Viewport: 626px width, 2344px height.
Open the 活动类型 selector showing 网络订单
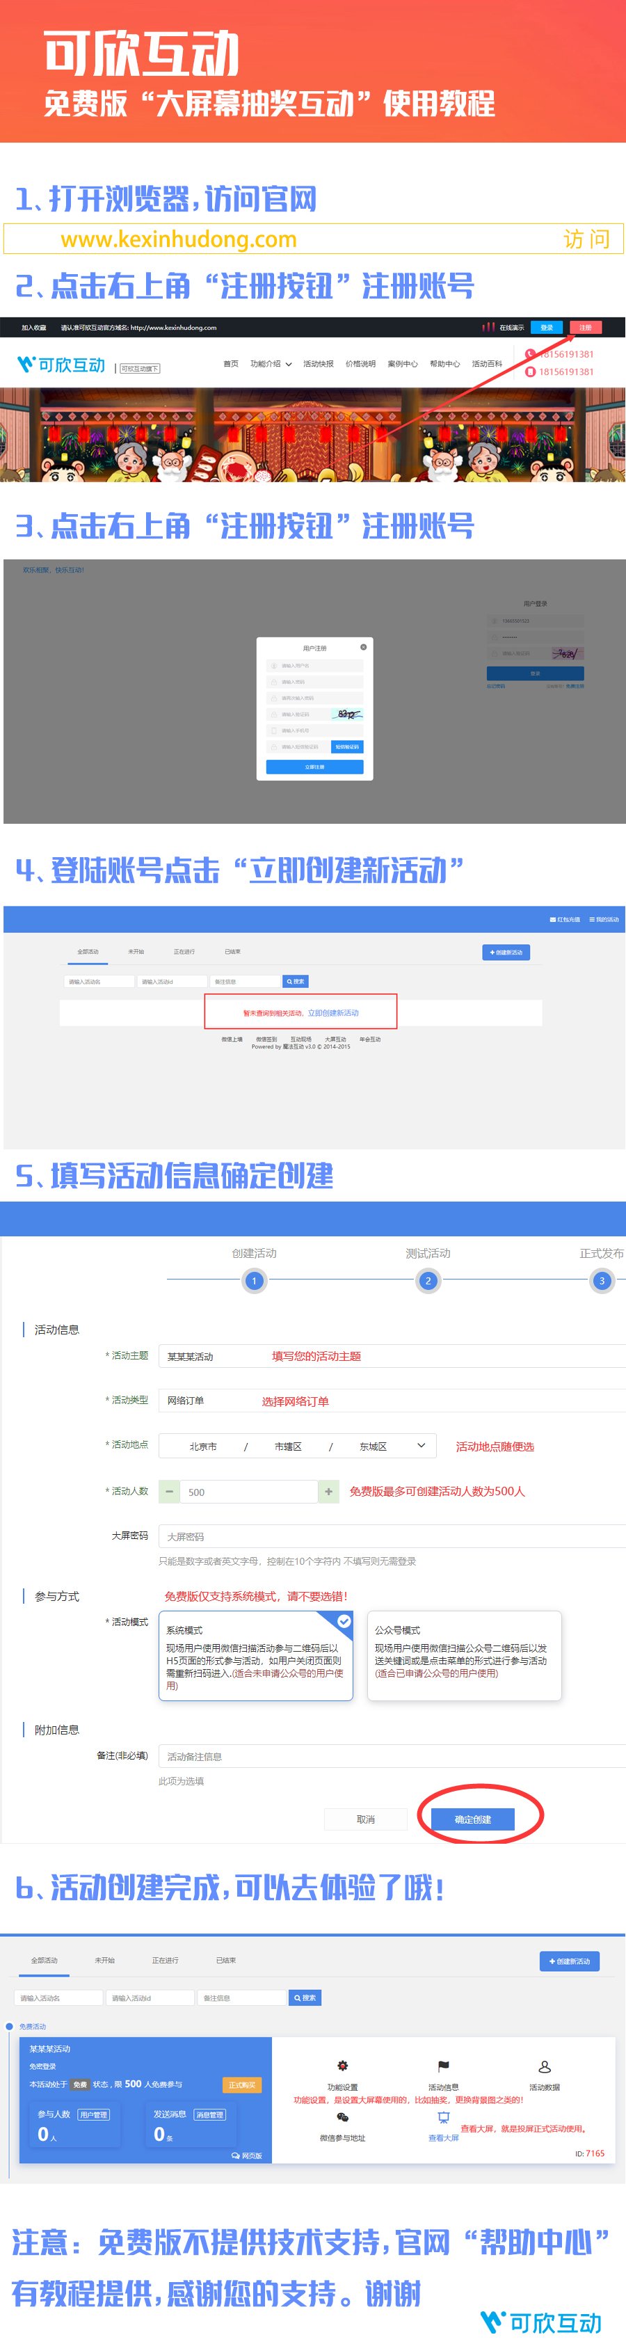(392, 1401)
